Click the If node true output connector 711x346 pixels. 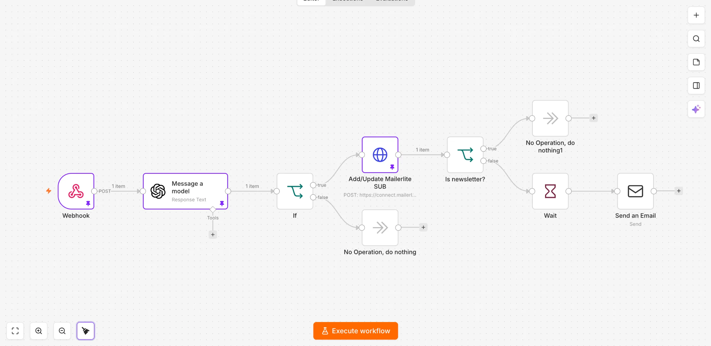coord(313,185)
